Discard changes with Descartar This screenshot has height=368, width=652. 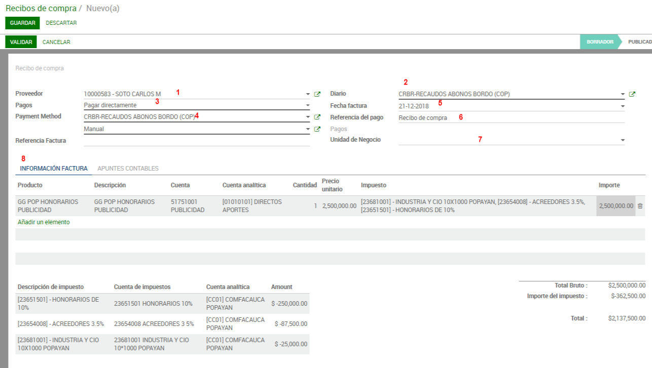[61, 23]
